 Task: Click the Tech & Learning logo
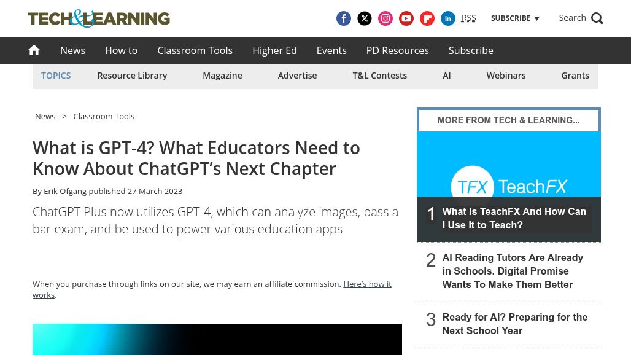(99, 18)
